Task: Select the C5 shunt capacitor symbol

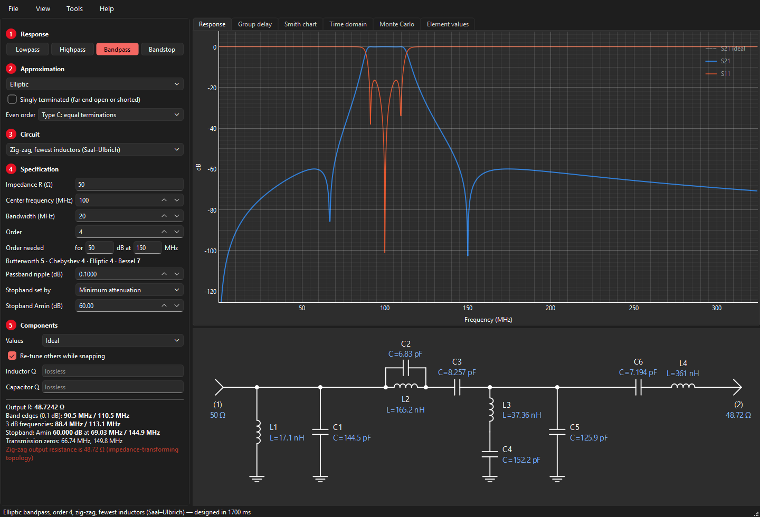Action: tap(557, 432)
